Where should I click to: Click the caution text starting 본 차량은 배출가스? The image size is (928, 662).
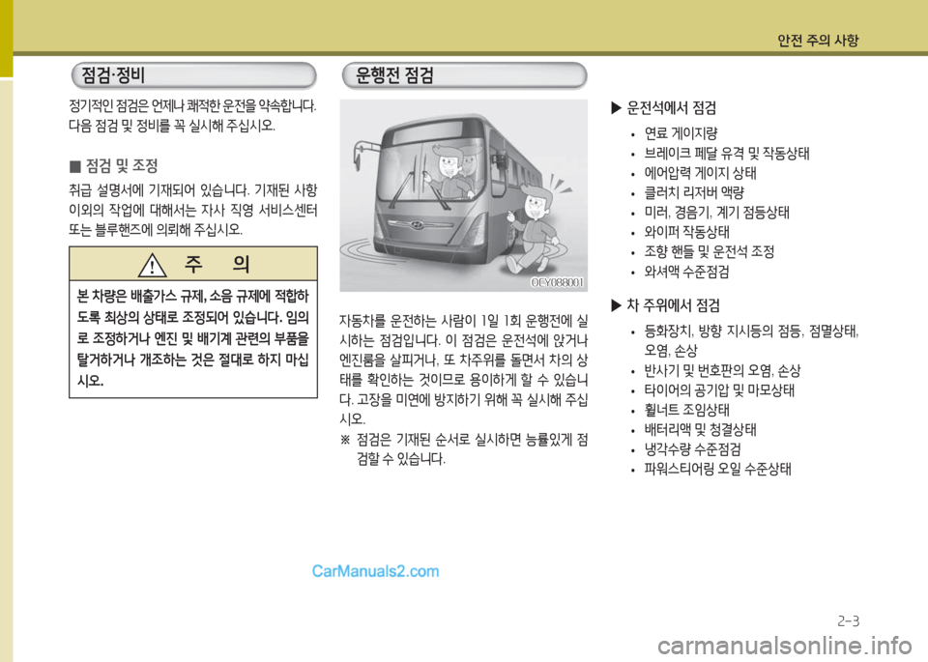(x=193, y=338)
